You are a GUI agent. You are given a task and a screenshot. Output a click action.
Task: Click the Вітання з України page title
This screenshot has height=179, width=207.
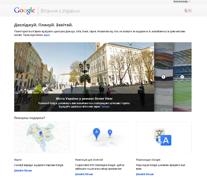(x=60, y=11)
